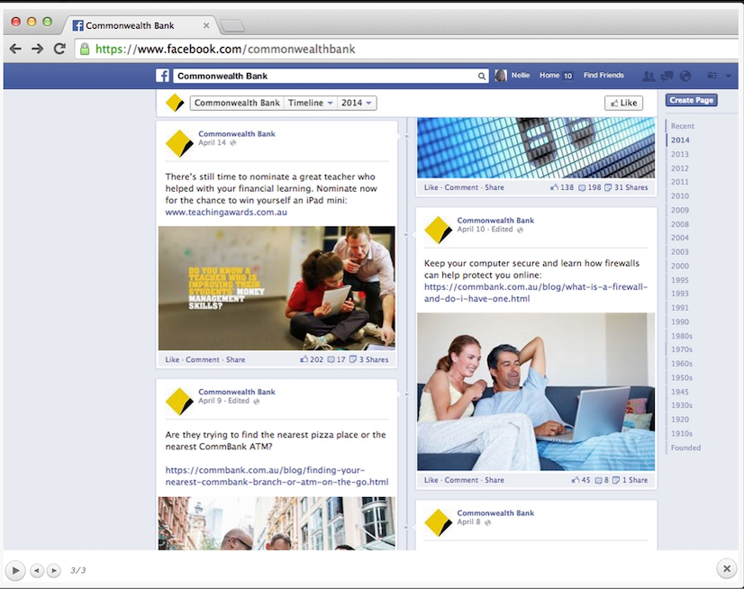Viewport: 744px width, 589px height.
Task: Click the padlock in the address bar
Action: pyautogui.click(x=85, y=49)
